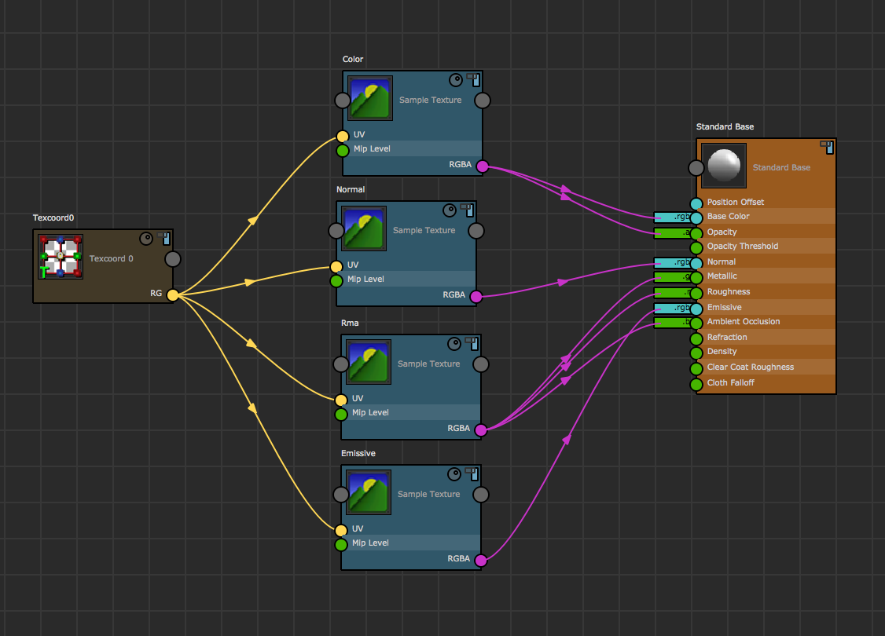The image size is (885, 636).
Task: Click the panel layout icon on the Color node
Action: [472, 79]
